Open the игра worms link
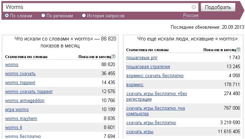Image resolution: width=245 pixels, height=139 pixels. [x=17, y=110]
